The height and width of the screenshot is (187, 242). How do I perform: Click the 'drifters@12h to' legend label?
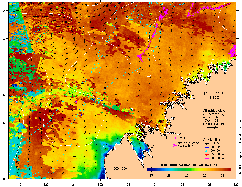(188, 143)
